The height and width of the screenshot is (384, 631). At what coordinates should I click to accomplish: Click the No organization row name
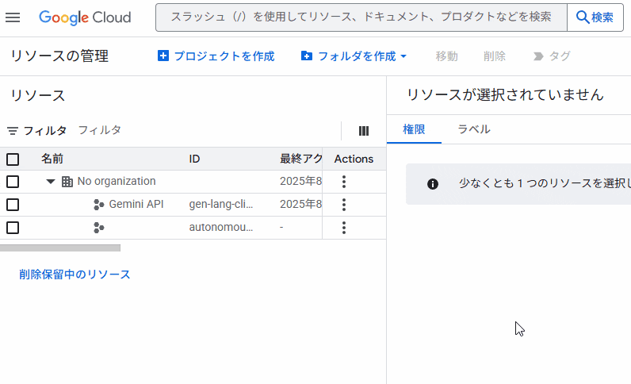coord(117,182)
